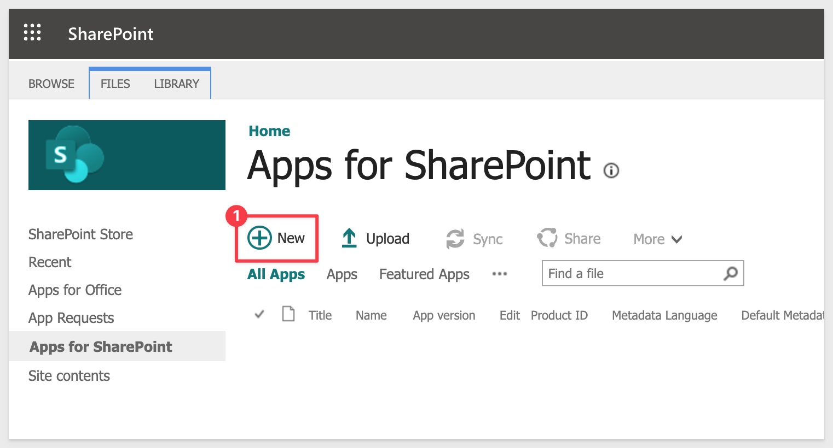Expand the More dropdown menu
This screenshot has height=448, width=833.
pos(658,239)
